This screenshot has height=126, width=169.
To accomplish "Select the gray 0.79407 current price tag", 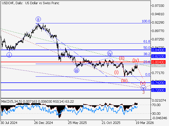I will 158,65.
